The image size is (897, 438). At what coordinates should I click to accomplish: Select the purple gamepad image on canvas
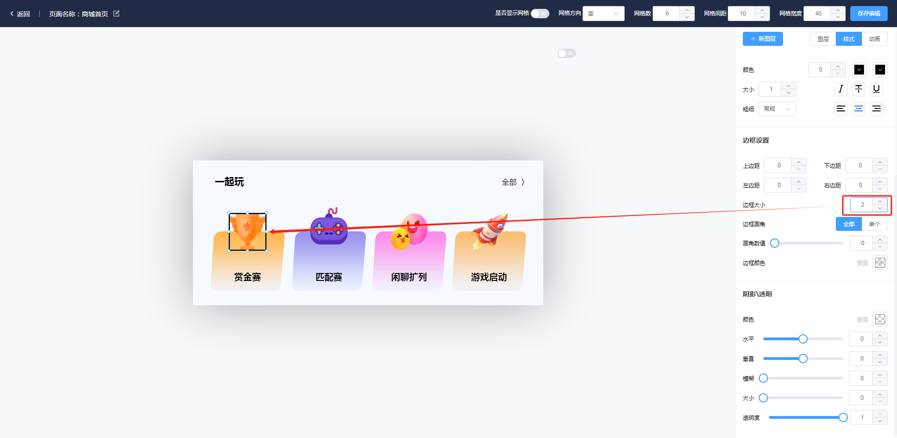329,229
